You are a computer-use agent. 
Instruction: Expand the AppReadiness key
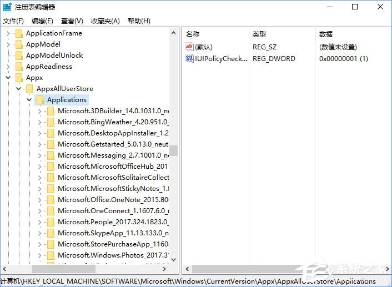[x=8, y=67]
